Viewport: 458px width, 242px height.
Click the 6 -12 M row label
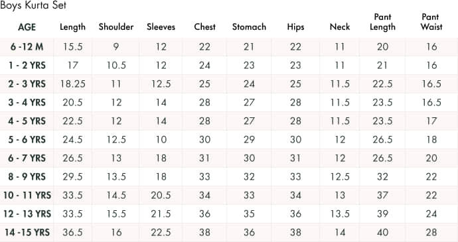pyautogui.click(x=27, y=46)
